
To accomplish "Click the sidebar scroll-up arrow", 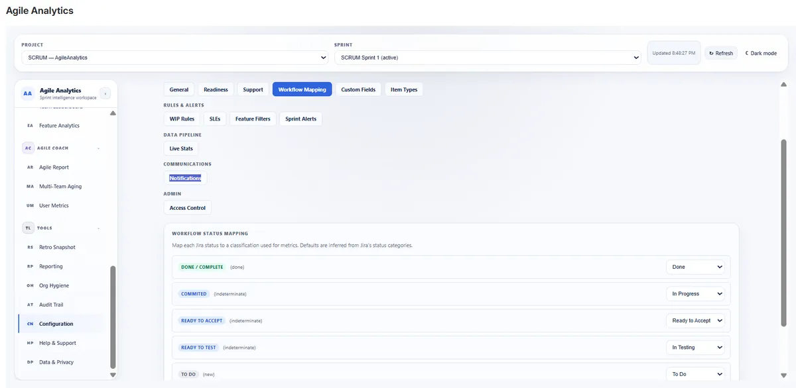I will (113, 113).
